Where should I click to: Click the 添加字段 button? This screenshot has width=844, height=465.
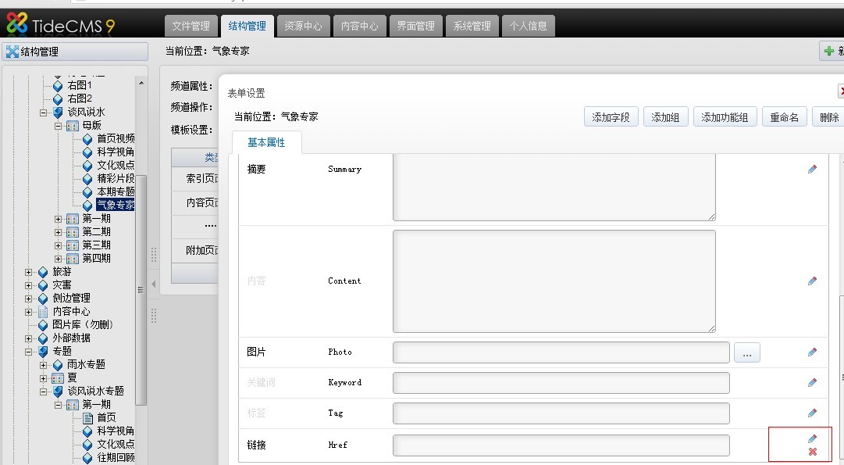(x=611, y=117)
